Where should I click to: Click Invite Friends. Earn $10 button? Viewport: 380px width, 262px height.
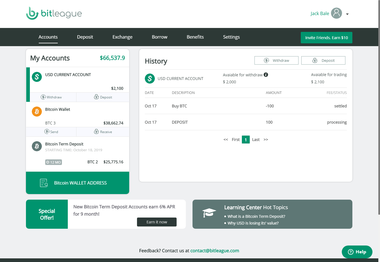coord(326,38)
